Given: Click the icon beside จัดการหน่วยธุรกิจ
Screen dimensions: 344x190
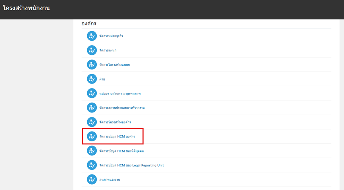Looking at the screenshot, I should pos(92,36).
